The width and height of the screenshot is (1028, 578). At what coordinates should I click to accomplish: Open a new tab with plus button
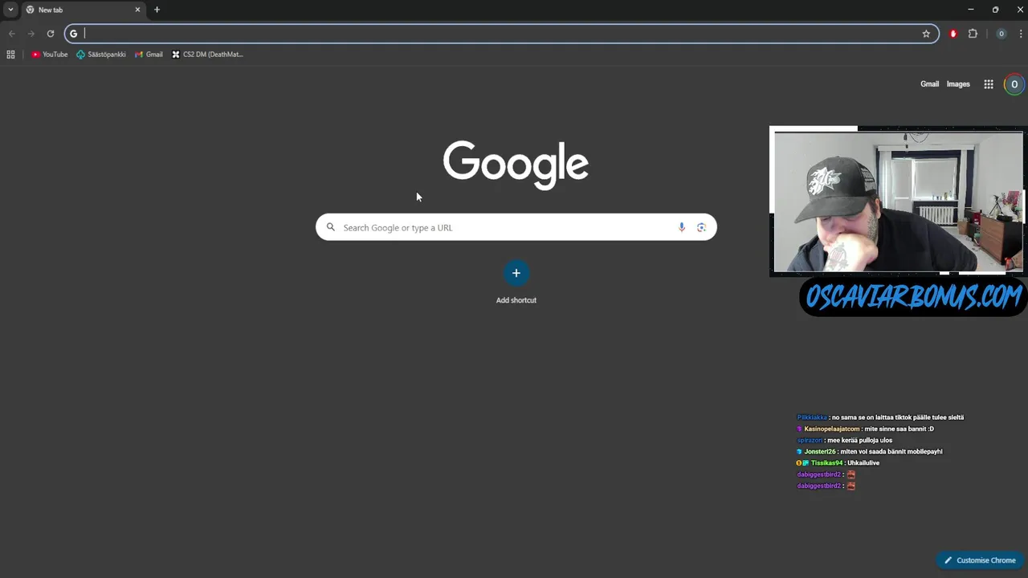click(157, 10)
